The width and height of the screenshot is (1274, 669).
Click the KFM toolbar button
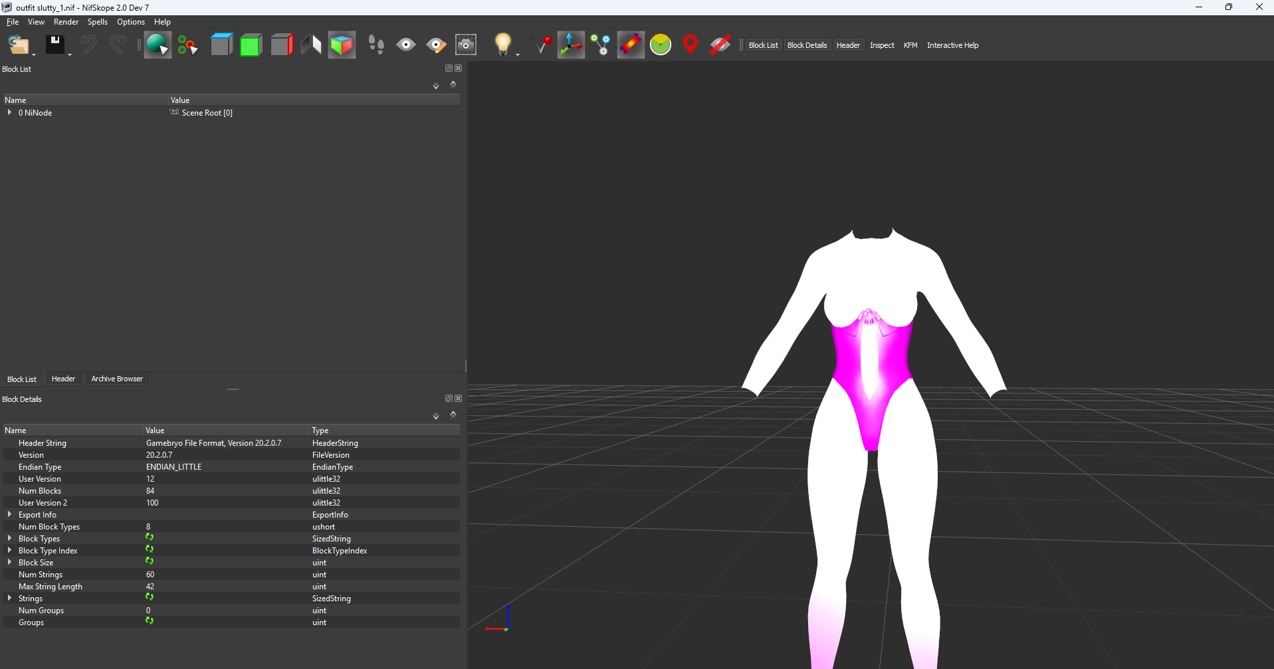910,45
